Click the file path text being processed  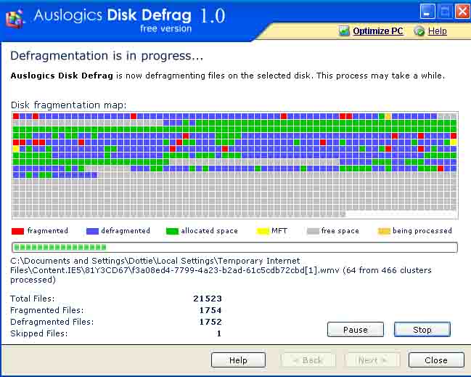221,270
